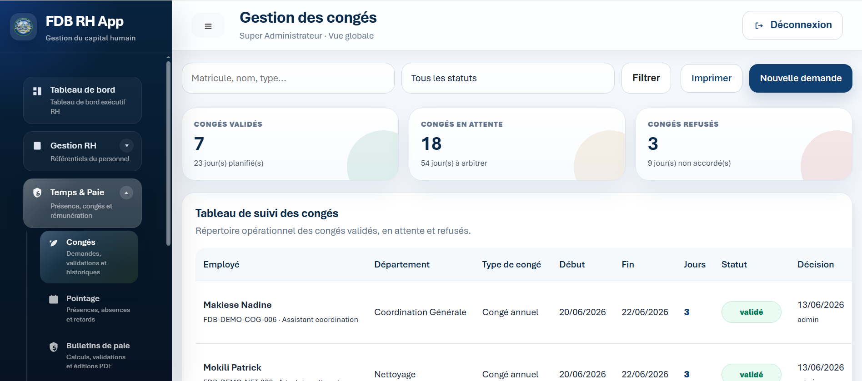The height and width of the screenshot is (381, 862).
Task: Click the sidebar vertical scrollbar
Action: tap(169, 153)
